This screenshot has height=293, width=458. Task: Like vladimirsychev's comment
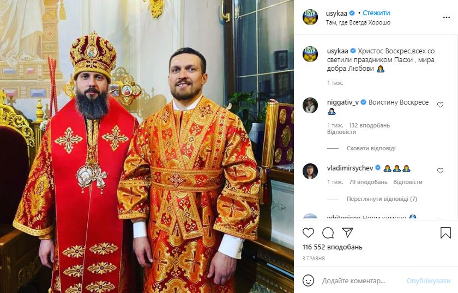tap(440, 170)
